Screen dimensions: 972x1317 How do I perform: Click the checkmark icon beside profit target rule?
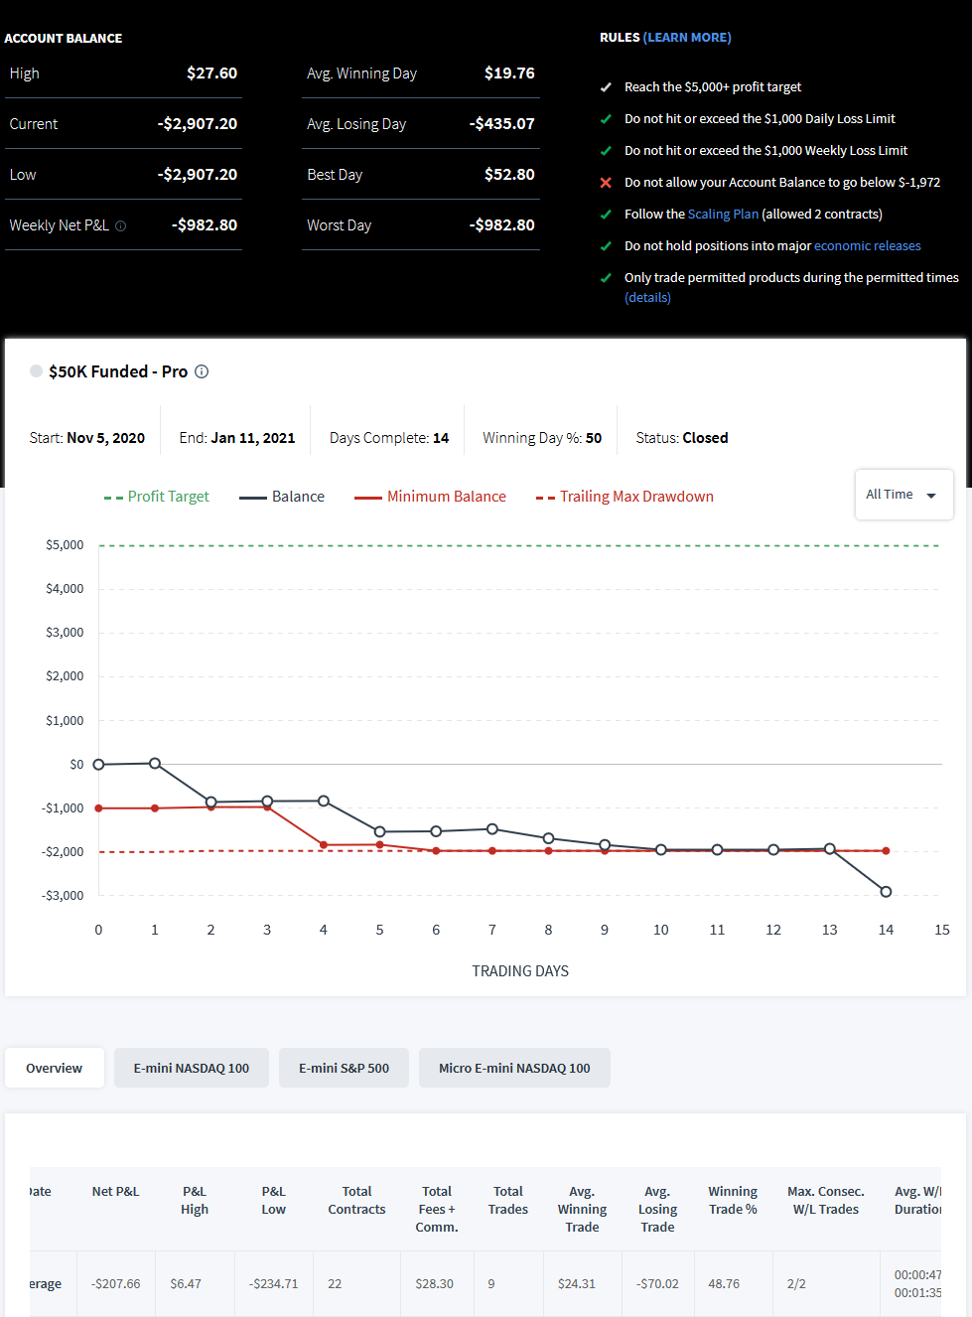click(606, 87)
